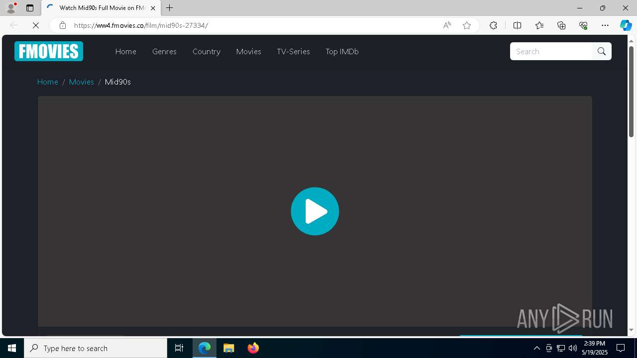Click the magnifier search button
The image size is (637, 358).
pyautogui.click(x=602, y=51)
